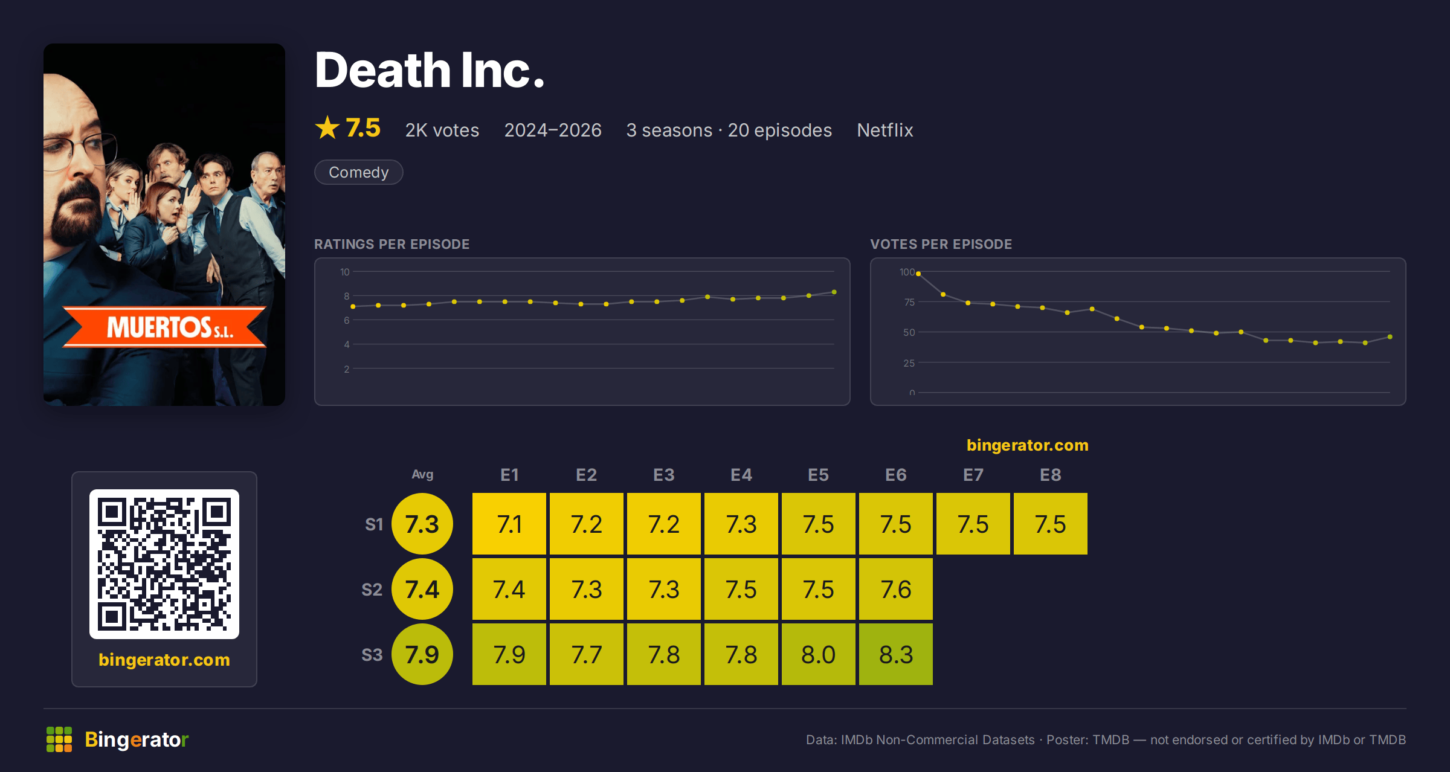The width and height of the screenshot is (1450, 772).
Task: Click the last point in the ratings chart
Action: click(x=834, y=292)
